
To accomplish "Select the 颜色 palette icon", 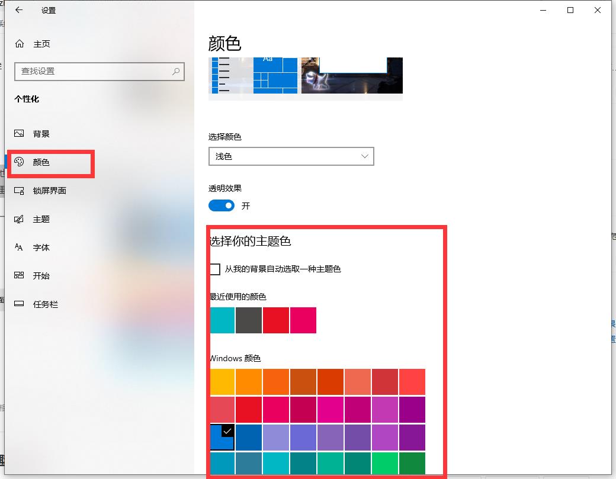I will (20, 162).
